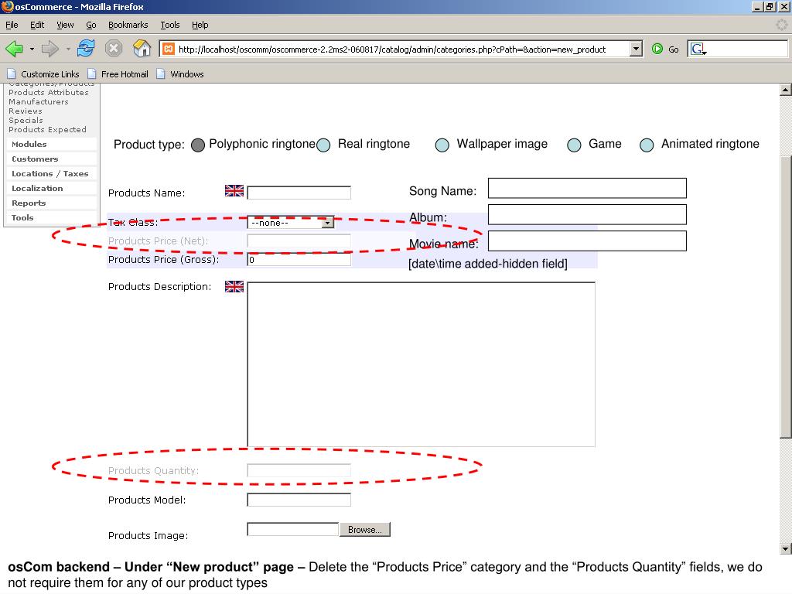Open the Specials sidebar link
792x594 pixels.
[x=26, y=120]
